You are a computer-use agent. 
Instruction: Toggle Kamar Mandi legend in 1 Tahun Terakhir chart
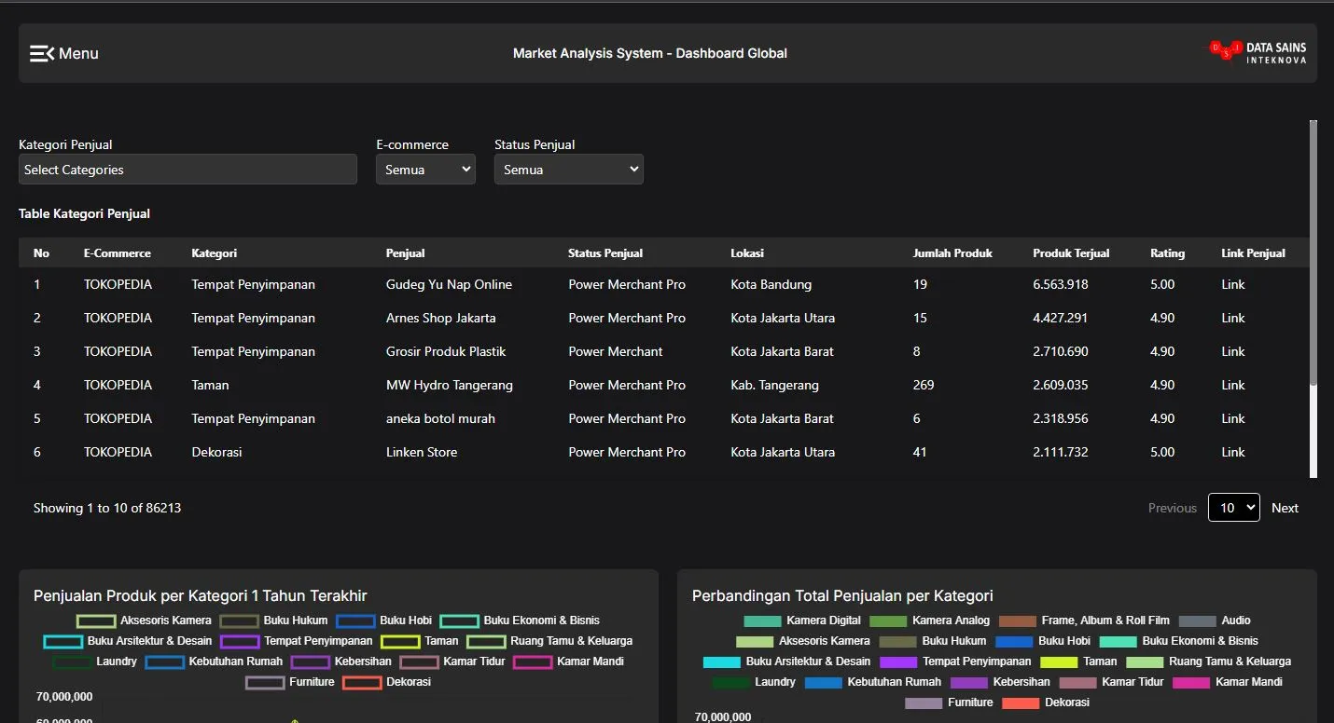click(x=568, y=662)
